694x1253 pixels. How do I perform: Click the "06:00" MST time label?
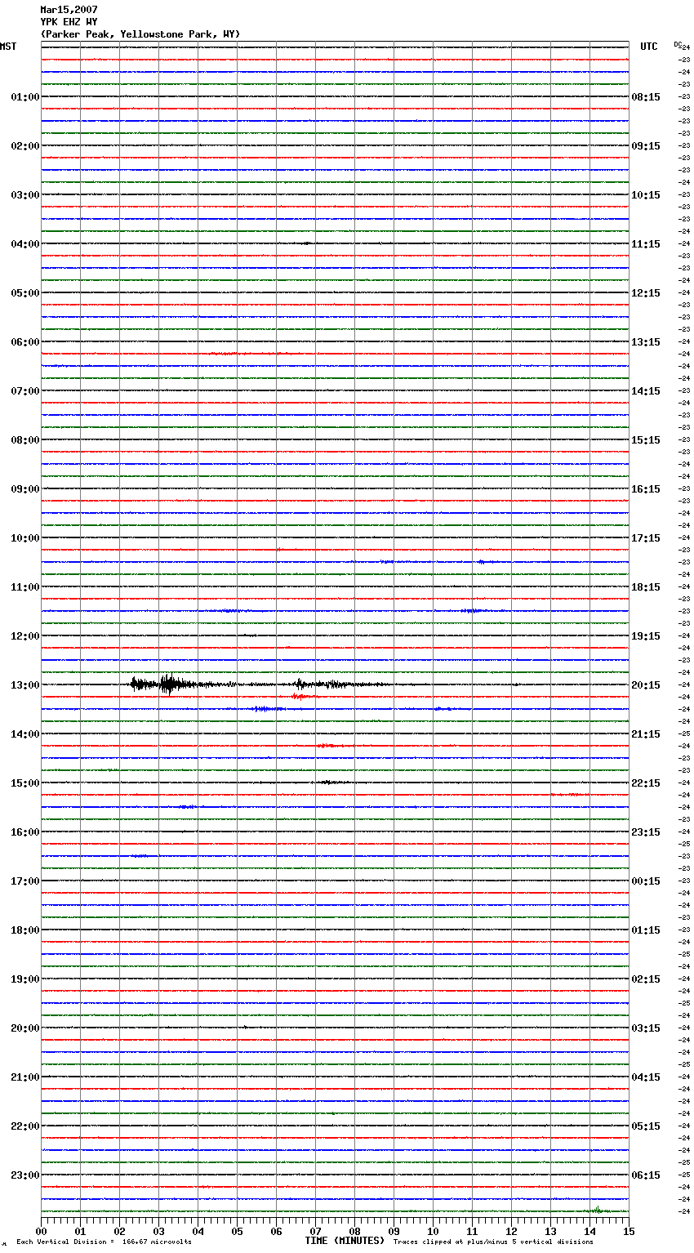click(x=25, y=342)
